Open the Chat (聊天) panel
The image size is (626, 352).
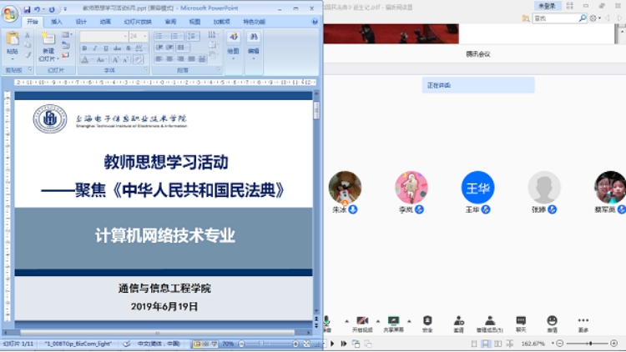[521, 324]
